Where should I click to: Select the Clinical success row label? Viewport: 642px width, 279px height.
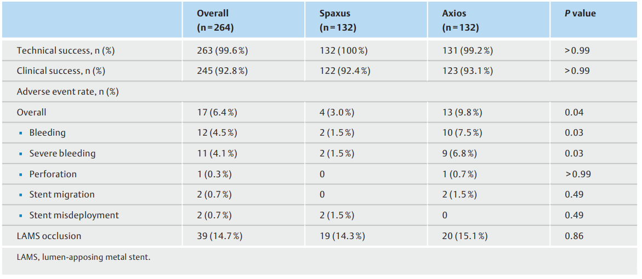pyautogui.click(x=61, y=71)
